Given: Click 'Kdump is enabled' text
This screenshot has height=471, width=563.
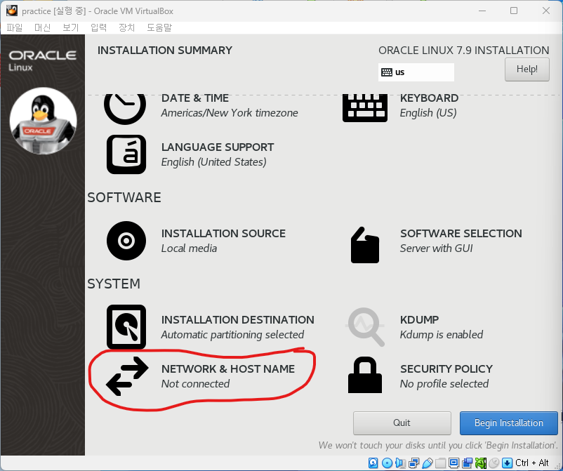Looking at the screenshot, I should pos(442,335).
